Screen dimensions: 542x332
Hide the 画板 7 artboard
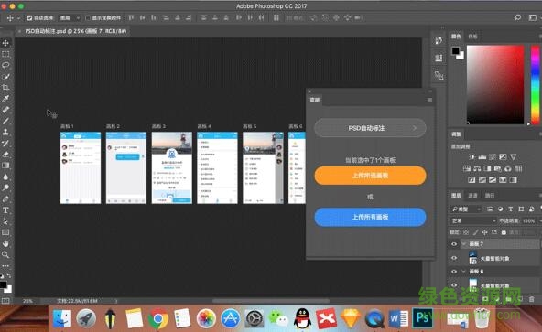tap(454, 244)
